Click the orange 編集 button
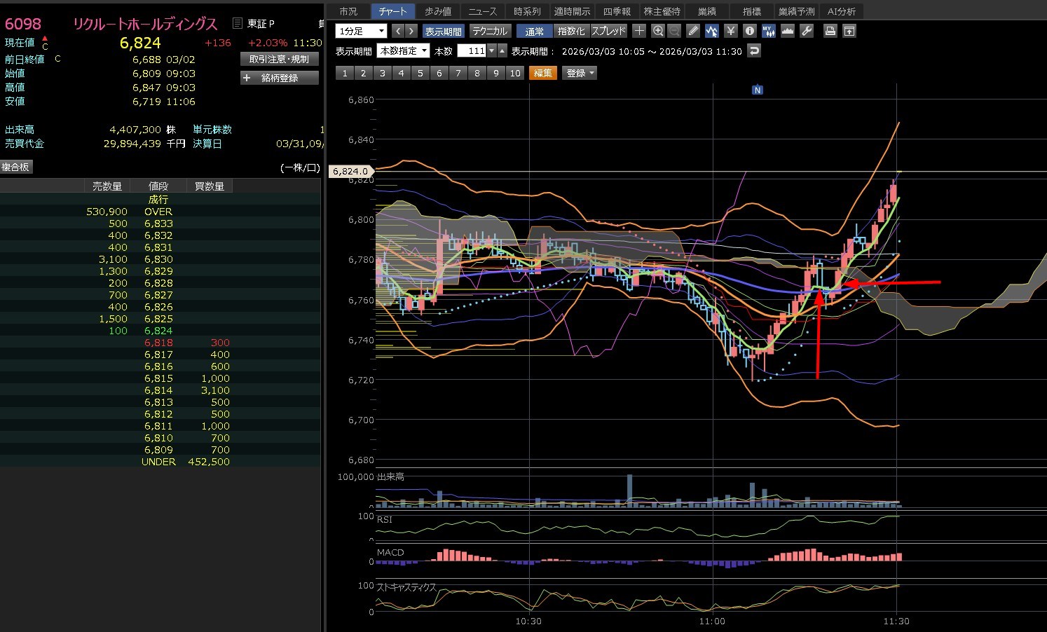Image resolution: width=1047 pixels, height=632 pixels. tap(542, 73)
